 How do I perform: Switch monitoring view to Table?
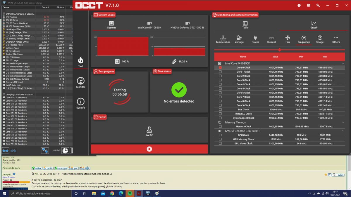point(245,25)
